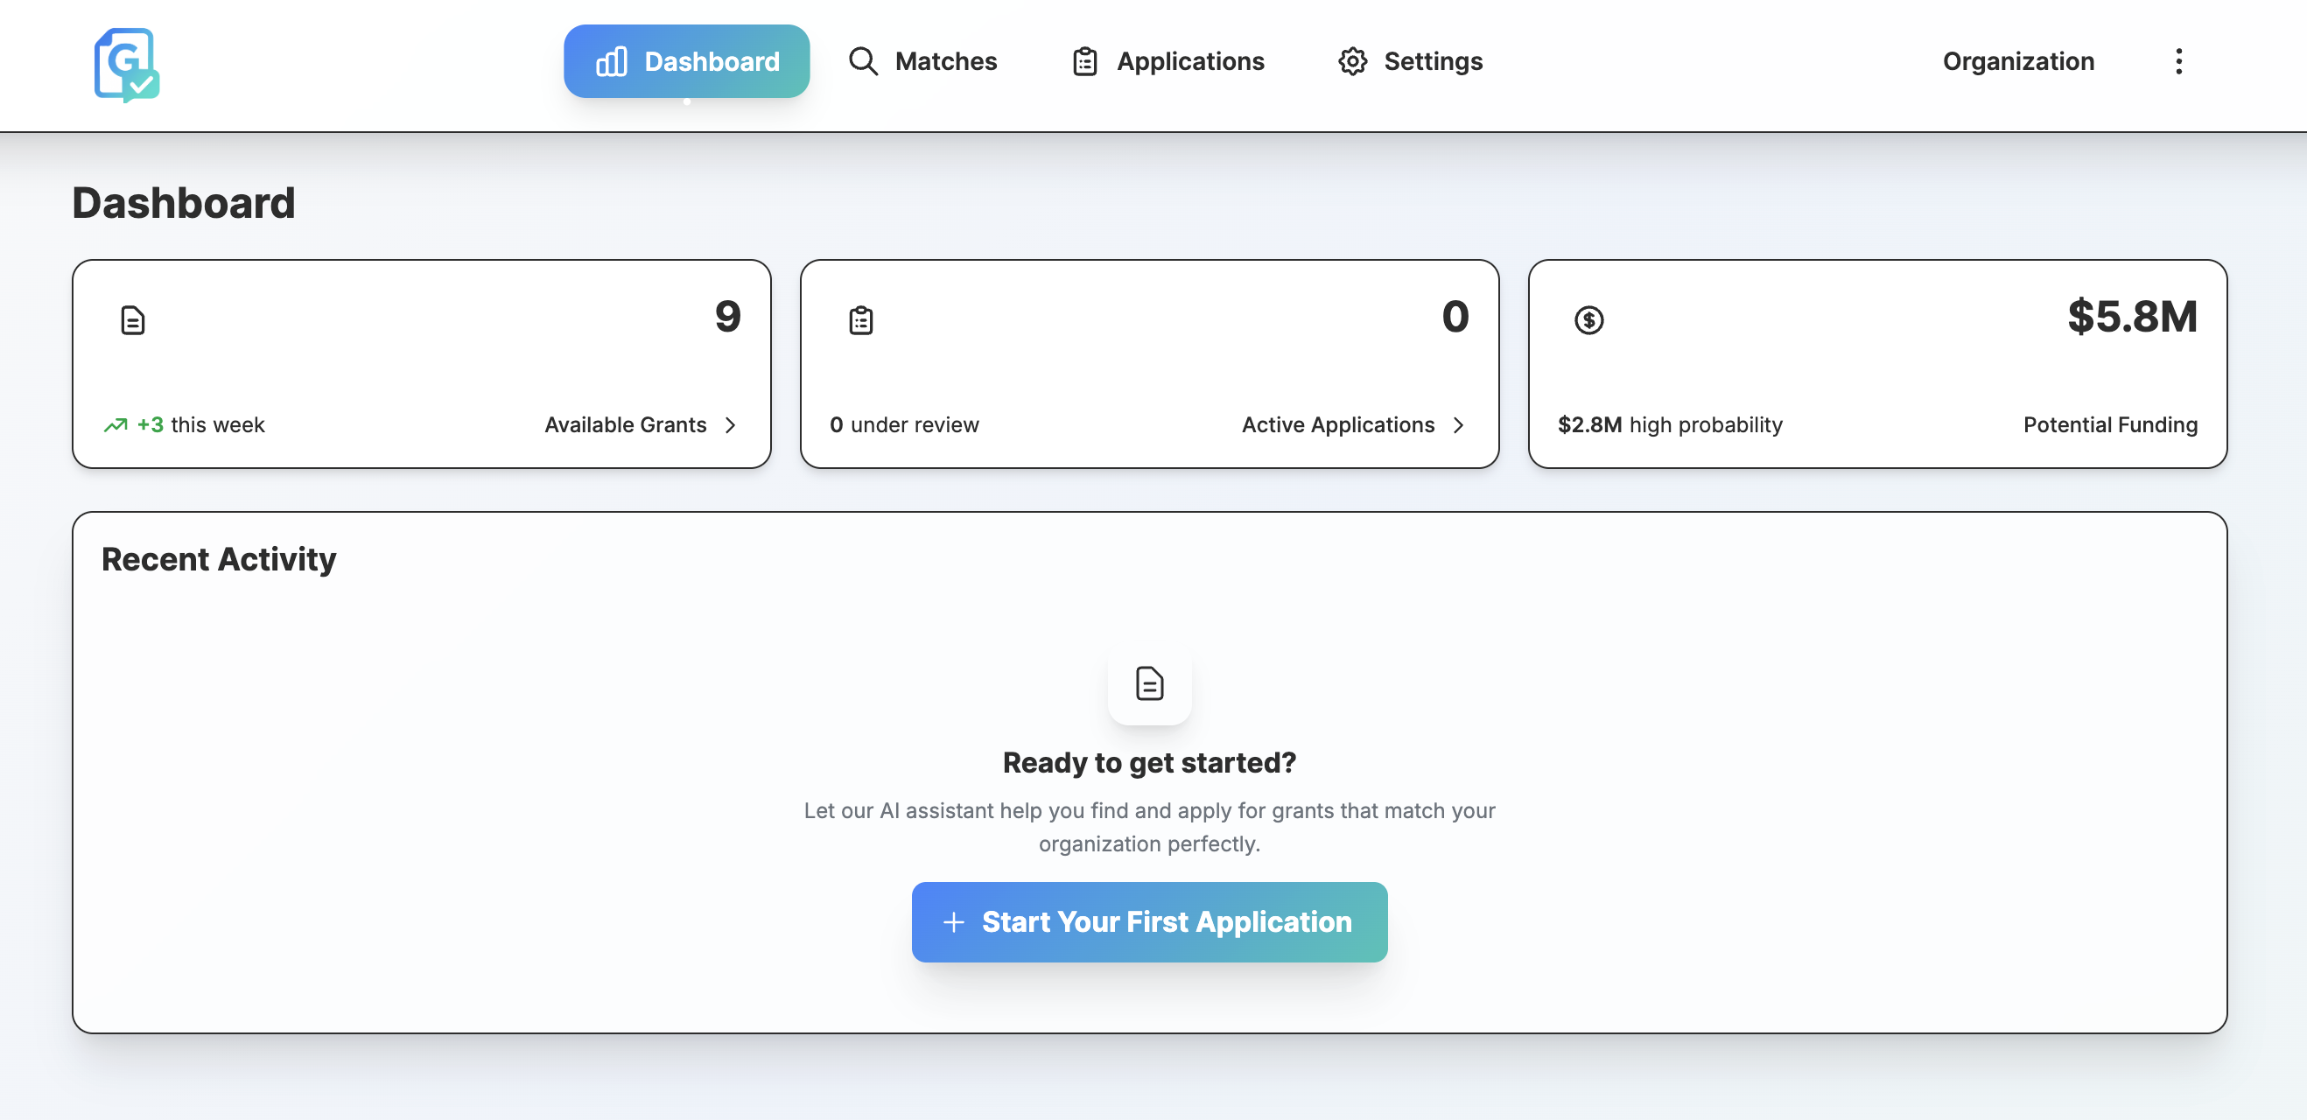
Task: Open the three-dot vertical menu
Action: (x=2178, y=62)
